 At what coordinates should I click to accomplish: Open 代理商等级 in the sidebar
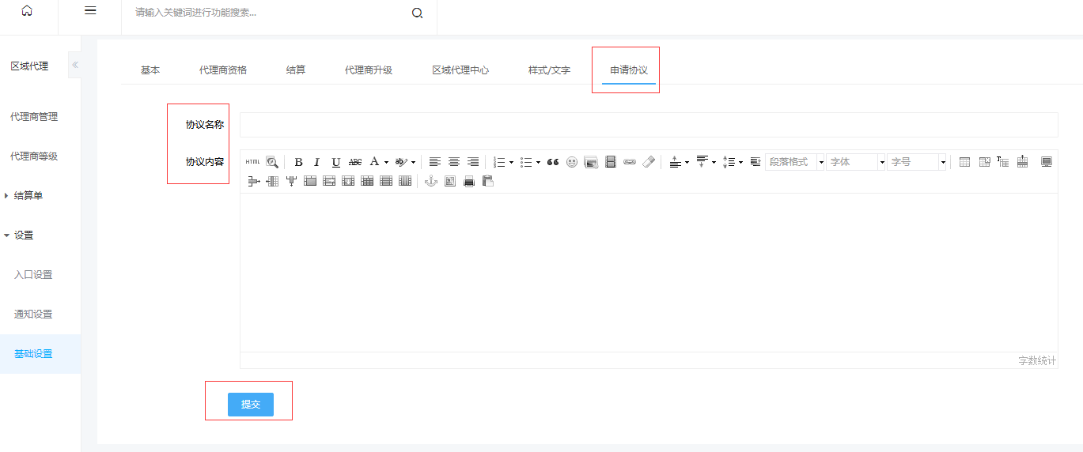34,156
